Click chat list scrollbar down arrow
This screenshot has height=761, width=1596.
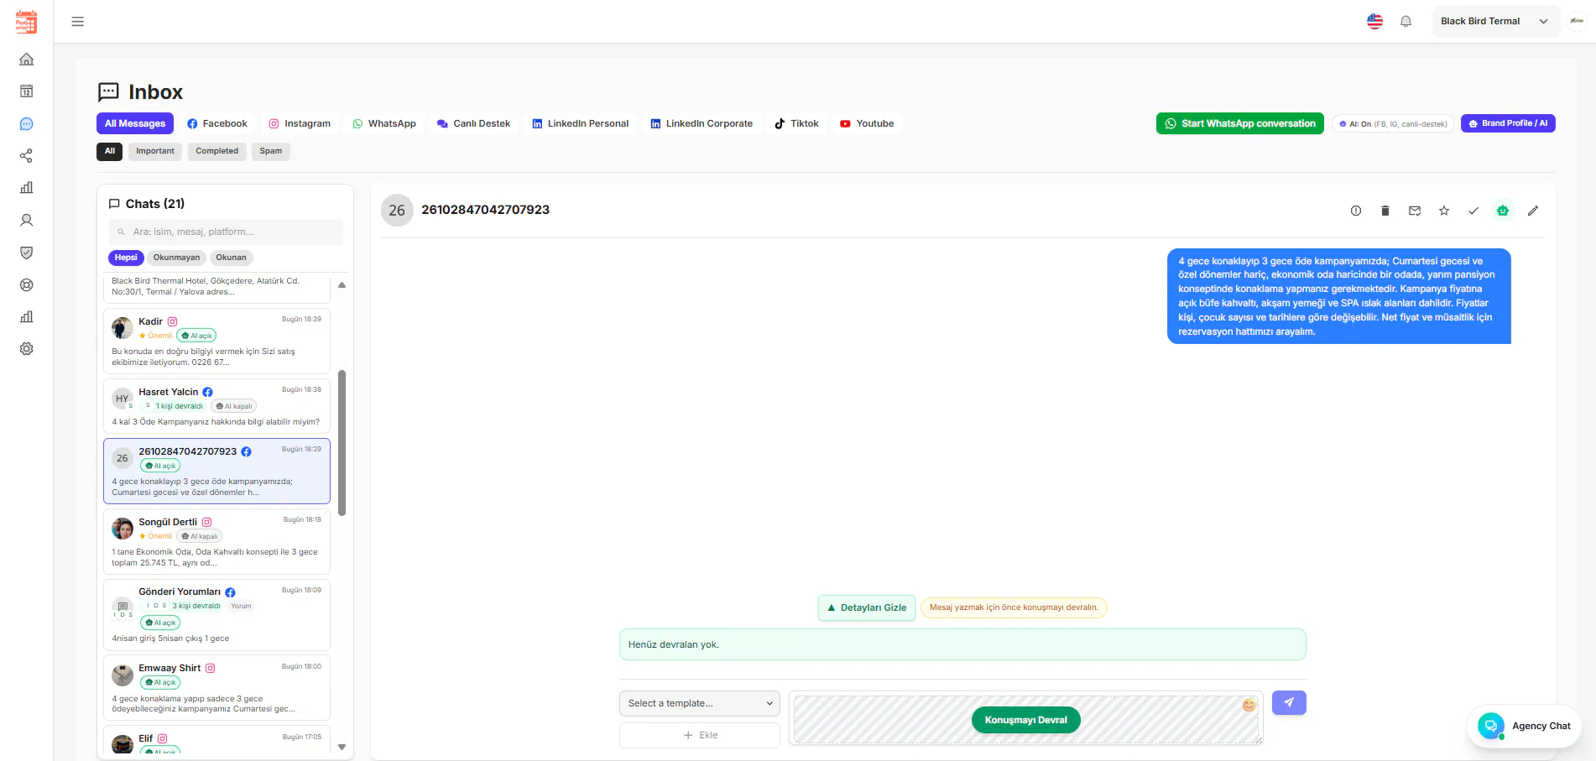[x=342, y=747]
